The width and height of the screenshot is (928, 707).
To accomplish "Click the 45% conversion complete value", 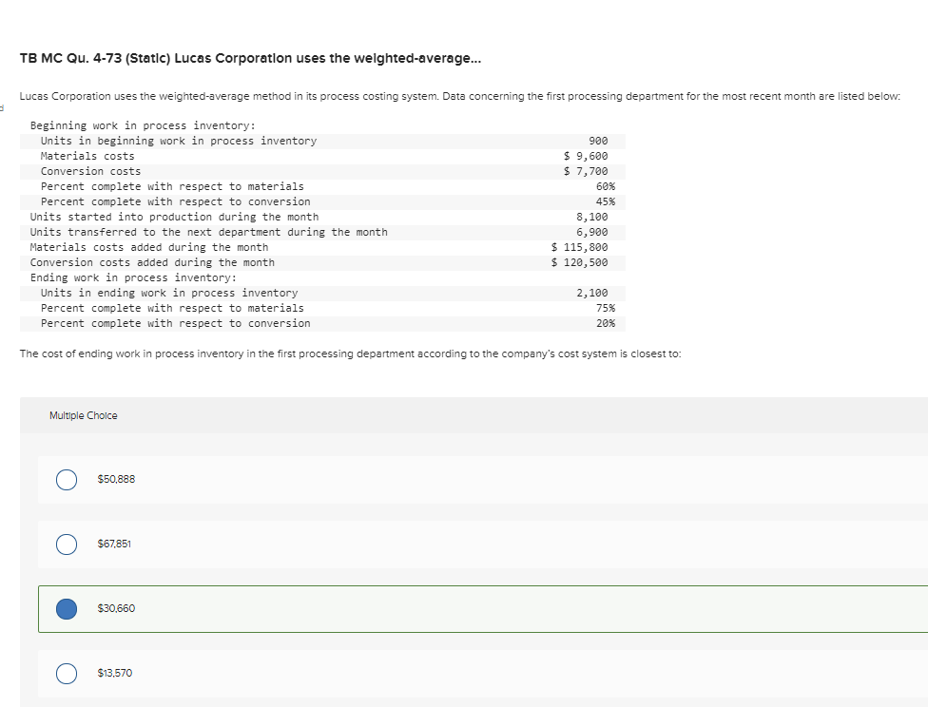I will click(x=606, y=201).
